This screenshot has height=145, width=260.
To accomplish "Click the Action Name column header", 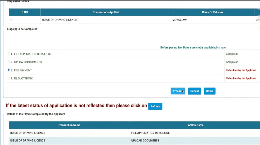I will [x=196, y=125].
